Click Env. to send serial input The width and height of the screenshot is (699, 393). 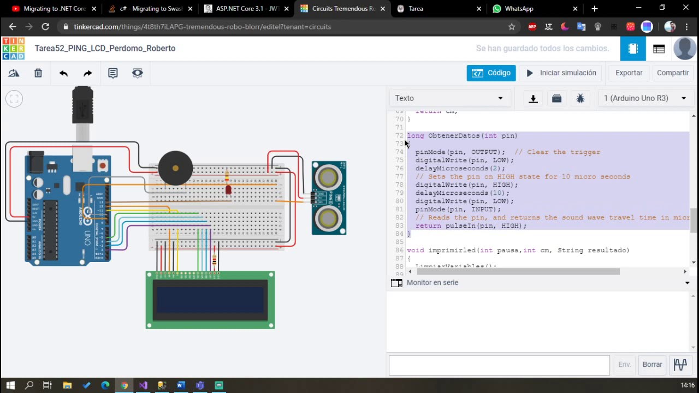624,365
